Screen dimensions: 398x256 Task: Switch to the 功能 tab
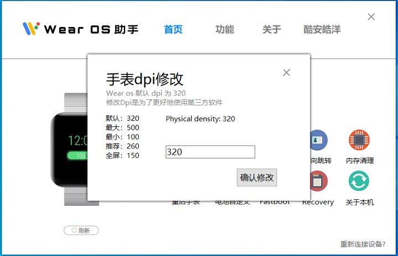pyautogui.click(x=224, y=29)
